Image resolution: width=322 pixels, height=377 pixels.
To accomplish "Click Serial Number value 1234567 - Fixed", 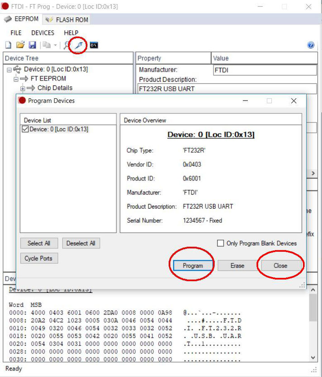I will coord(203,220).
